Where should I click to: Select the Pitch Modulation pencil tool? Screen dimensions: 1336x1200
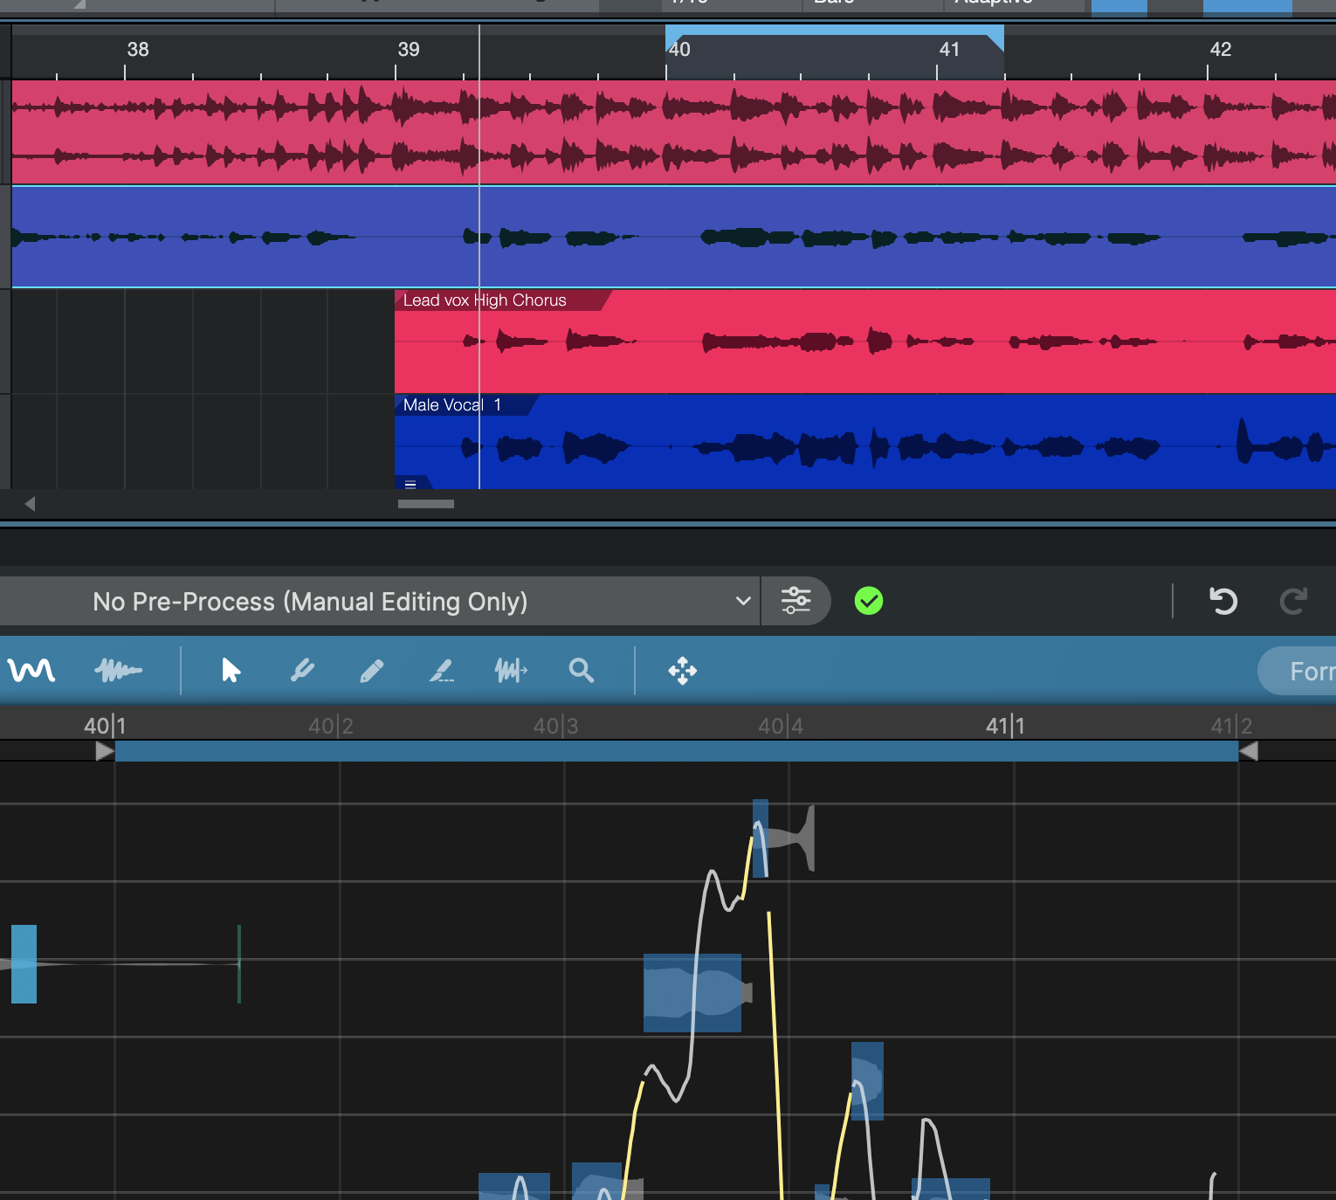(x=372, y=671)
